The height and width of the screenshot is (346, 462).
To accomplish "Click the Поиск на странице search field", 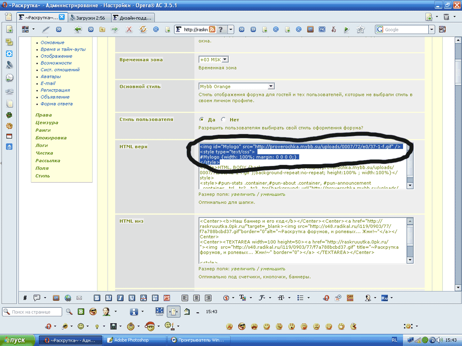I will (33, 312).
